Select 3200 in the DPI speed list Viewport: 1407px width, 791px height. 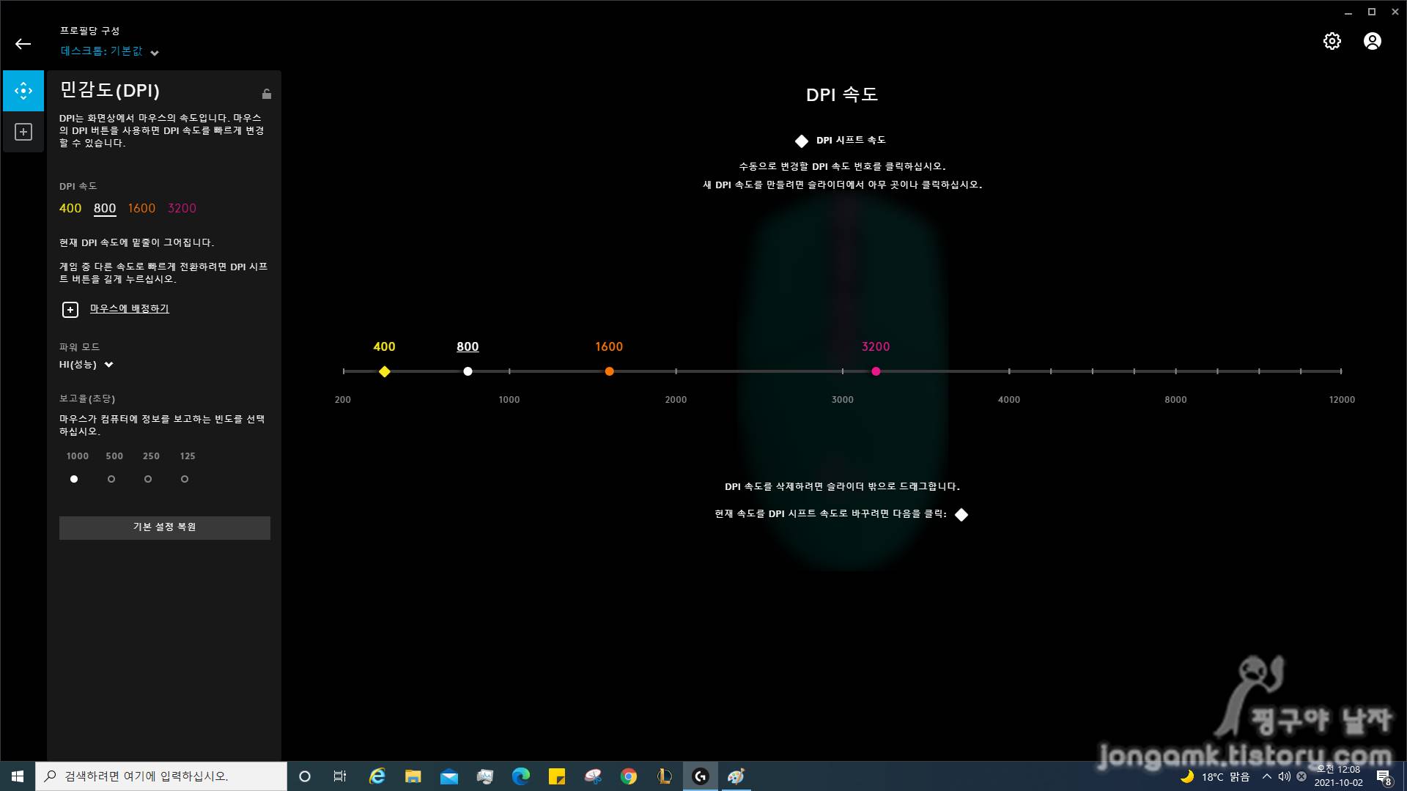pos(182,208)
